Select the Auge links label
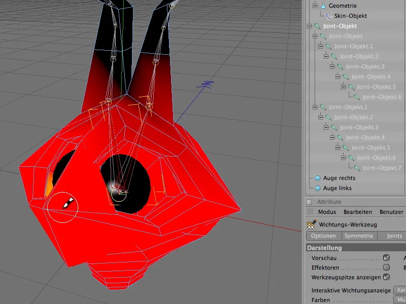The width and height of the screenshot is (406, 304). (x=337, y=188)
